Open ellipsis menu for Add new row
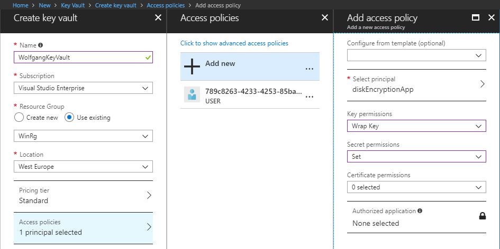Viewport: 500px width, 249px height. (x=310, y=69)
